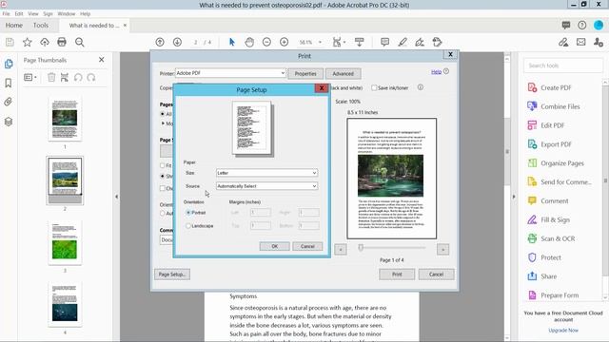Viewport: 609px width, 342px height.
Task: Zoom in with the plus icon
Action: click(284, 42)
